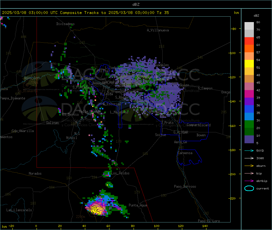The height and width of the screenshot is (230, 272).
Task: Select the red swatch in dBZ legend
Action: [249, 41]
